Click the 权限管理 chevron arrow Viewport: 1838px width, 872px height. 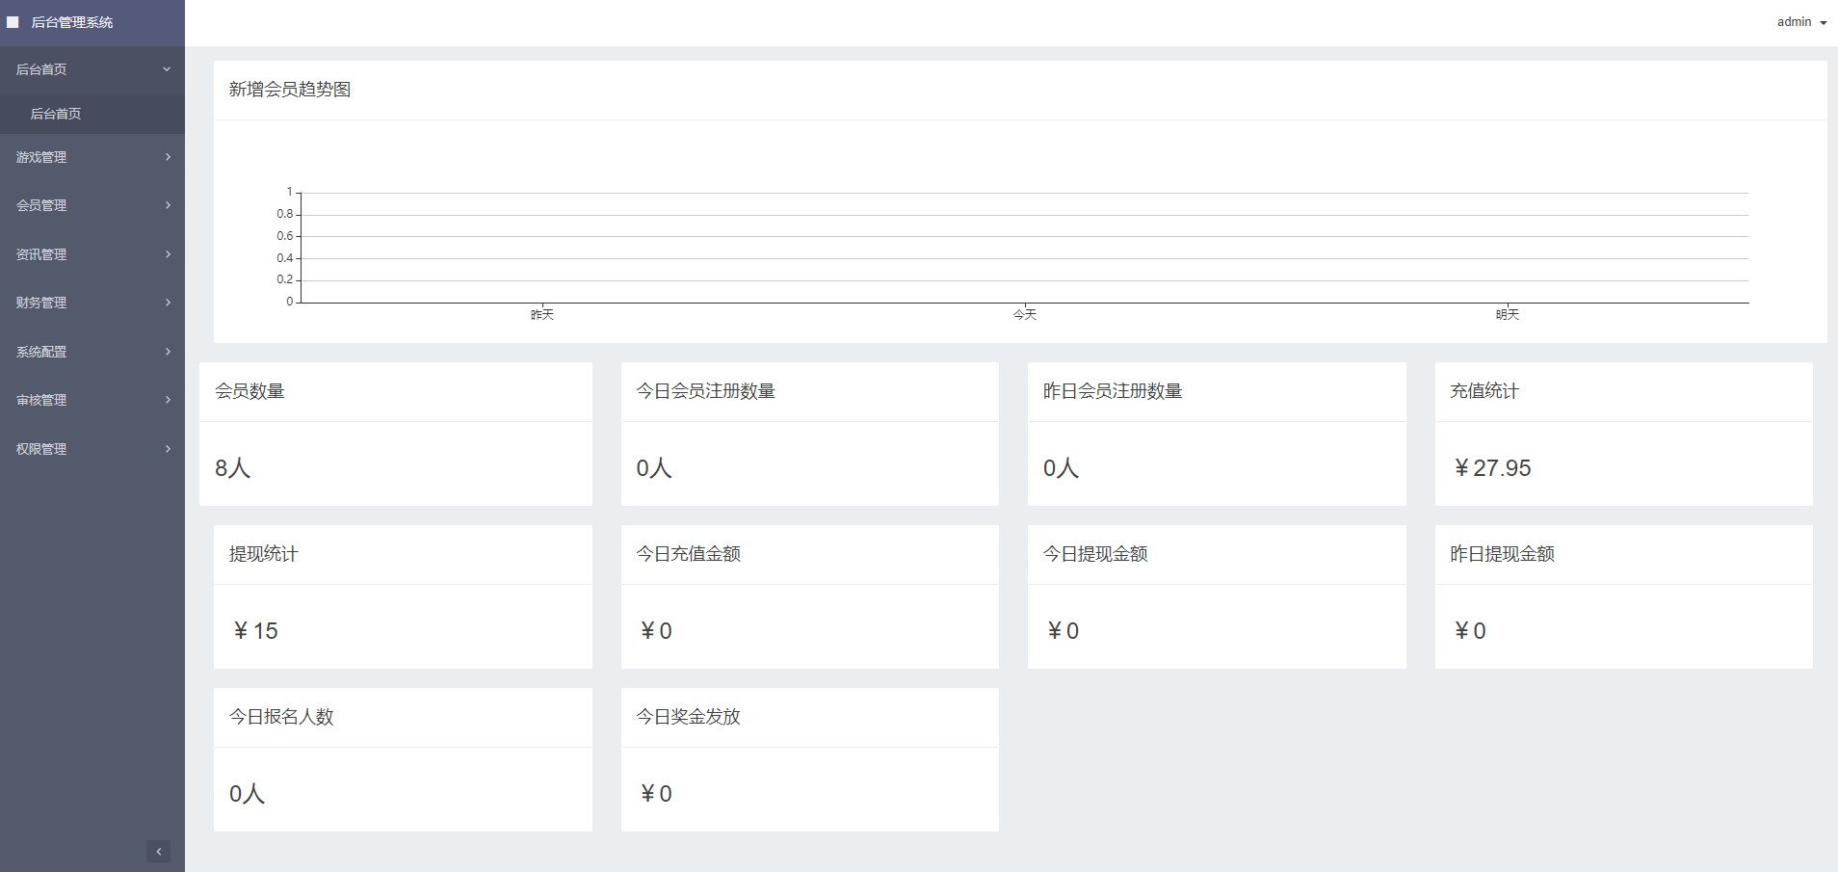(168, 449)
